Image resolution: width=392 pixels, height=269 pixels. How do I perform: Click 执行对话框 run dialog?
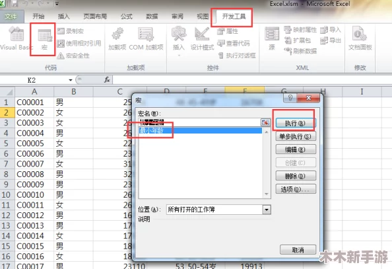tap(237, 56)
